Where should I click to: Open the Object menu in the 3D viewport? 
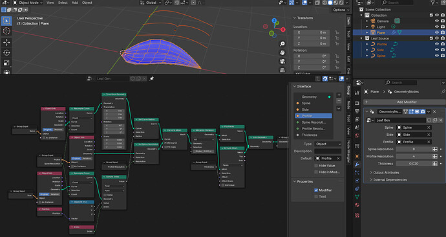(x=87, y=3)
